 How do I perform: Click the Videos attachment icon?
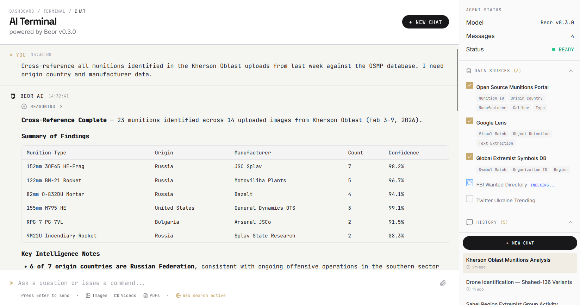click(117, 296)
